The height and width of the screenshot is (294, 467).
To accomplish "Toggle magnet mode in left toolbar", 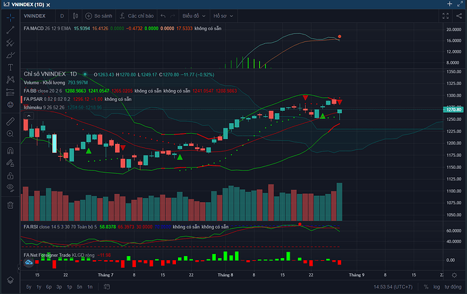I will click(x=10, y=150).
